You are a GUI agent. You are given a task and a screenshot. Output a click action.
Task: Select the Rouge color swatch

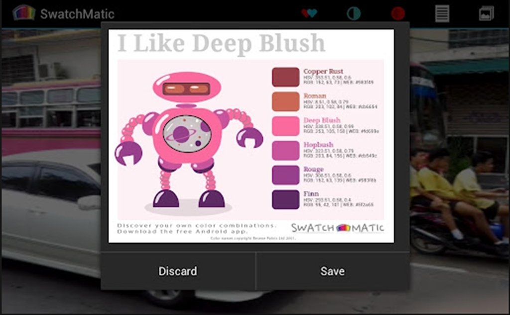[x=285, y=175]
